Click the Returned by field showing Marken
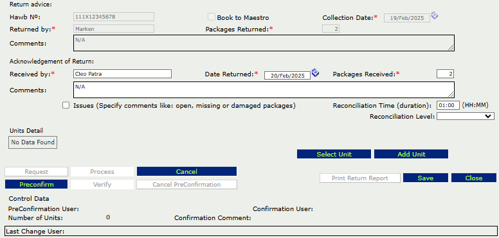Screen dimensions: 499x238 (114, 29)
